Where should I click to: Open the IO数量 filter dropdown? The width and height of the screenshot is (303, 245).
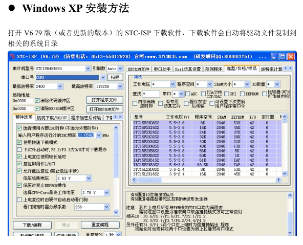277,84
